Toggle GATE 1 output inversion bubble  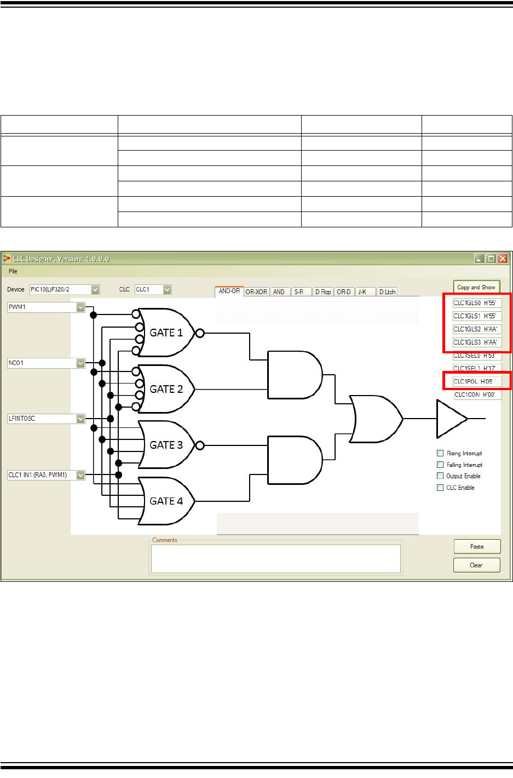200,333
